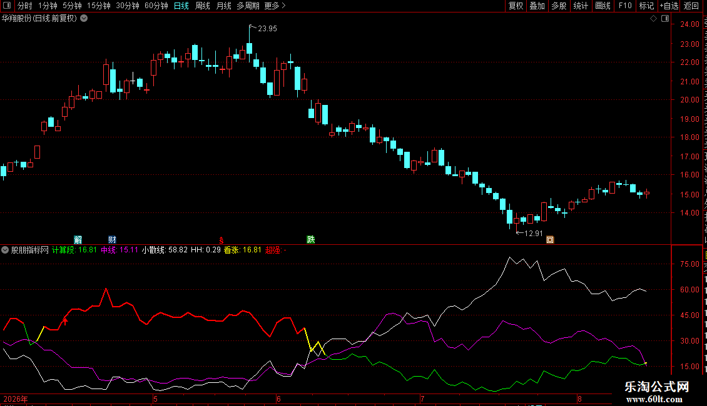707x406 pixels.
Task: Open the 复权 adjustment option
Action: pos(516,6)
